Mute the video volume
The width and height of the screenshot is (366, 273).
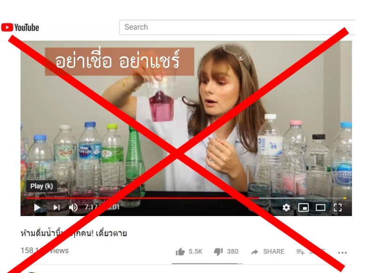[x=73, y=208]
